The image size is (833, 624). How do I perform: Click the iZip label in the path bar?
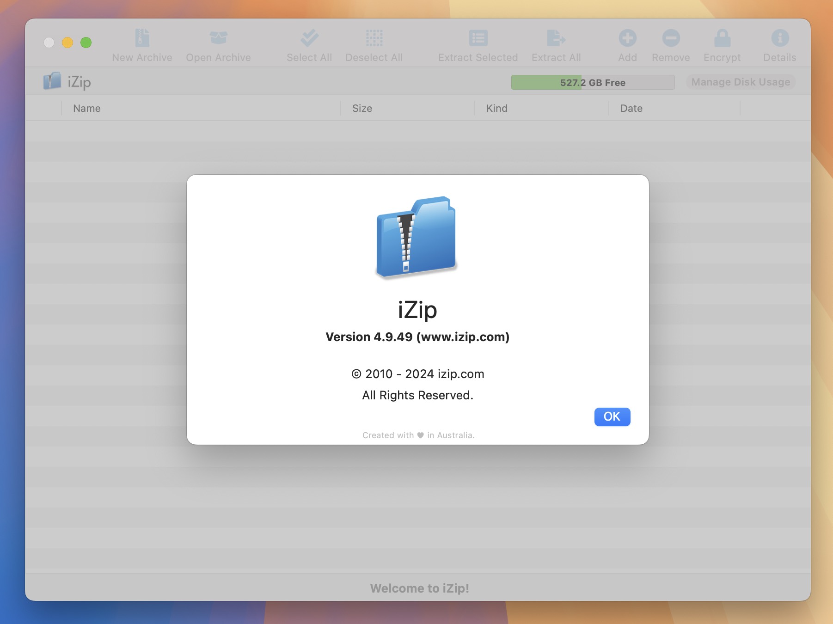(x=79, y=82)
